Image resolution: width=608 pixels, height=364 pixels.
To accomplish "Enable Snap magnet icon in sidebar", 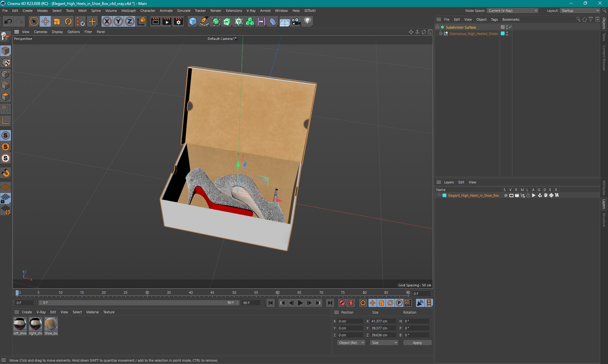I will coord(6,173).
